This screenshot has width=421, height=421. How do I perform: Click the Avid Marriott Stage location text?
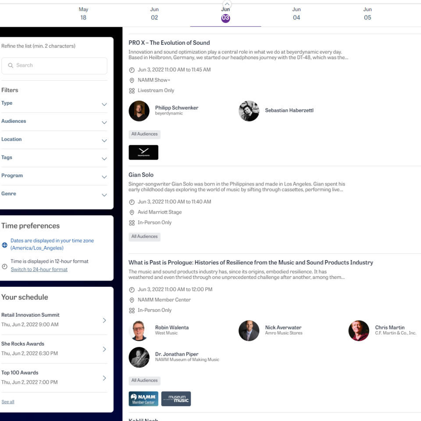coord(160,212)
